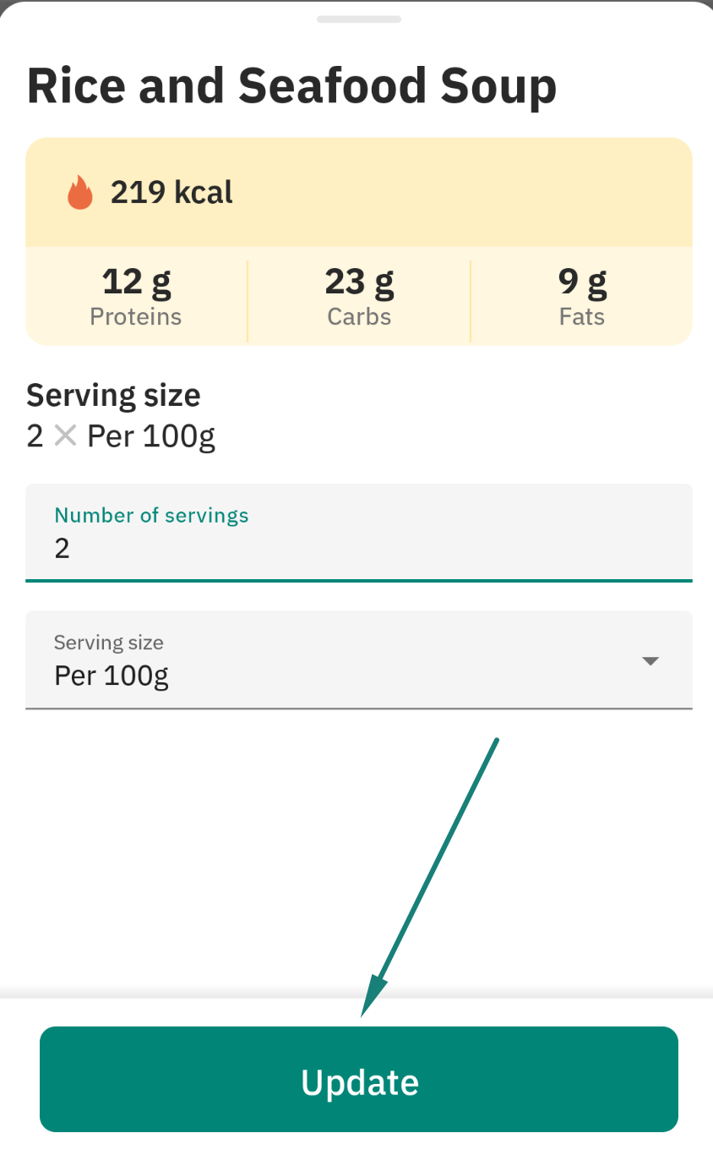Tap the Rice and Seafood Soup title
This screenshot has height=1155, width=713.
[x=291, y=85]
